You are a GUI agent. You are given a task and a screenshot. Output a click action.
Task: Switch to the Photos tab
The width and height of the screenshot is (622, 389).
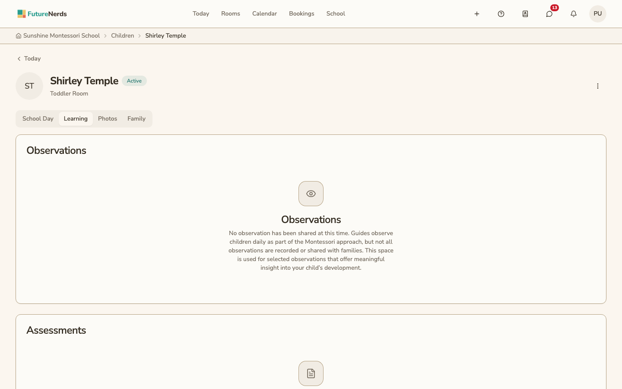coord(108,119)
